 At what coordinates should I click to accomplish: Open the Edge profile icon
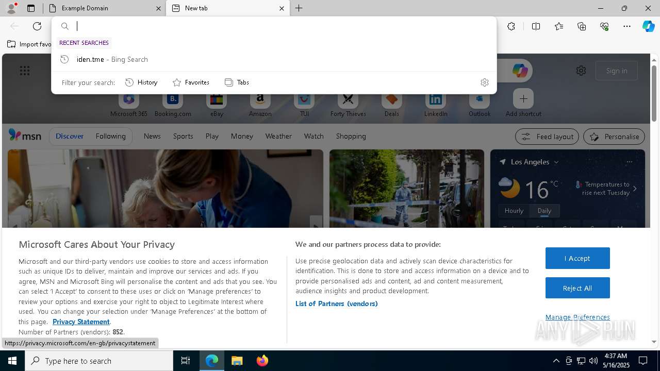click(x=11, y=8)
